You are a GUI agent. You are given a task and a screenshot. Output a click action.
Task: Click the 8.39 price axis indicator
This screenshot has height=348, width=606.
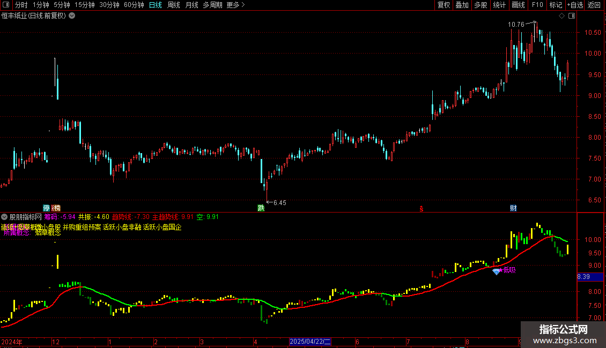[x=590, y=277]
